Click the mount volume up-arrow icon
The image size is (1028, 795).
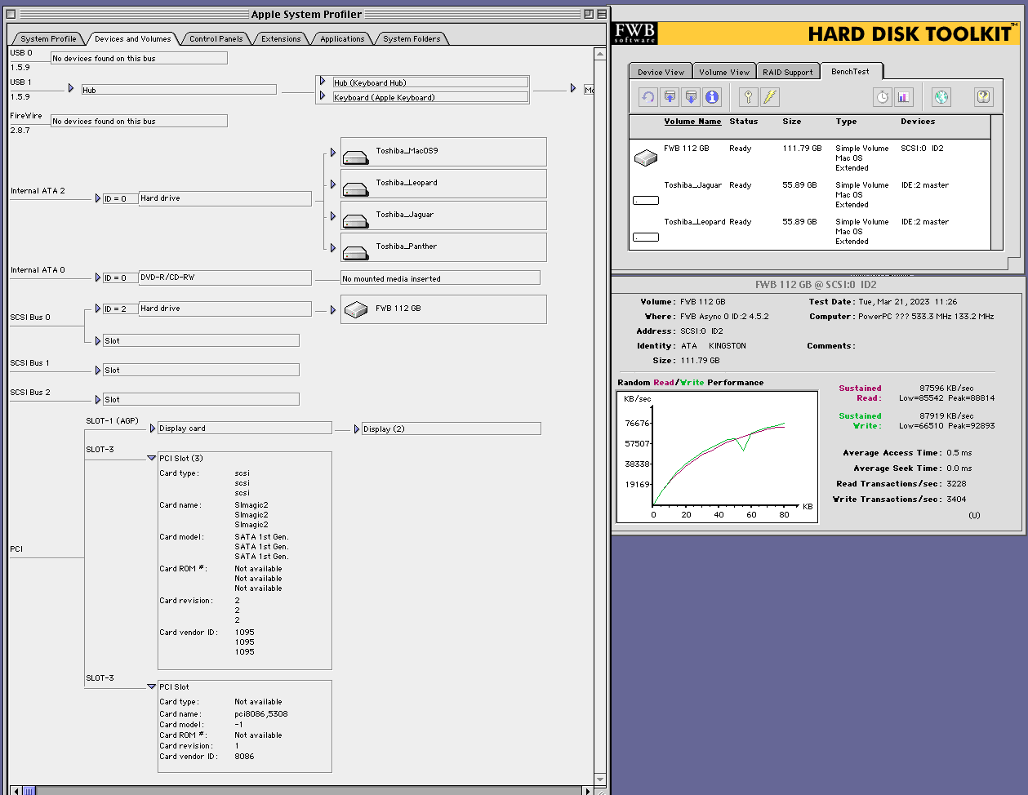pyautogui.click(x=670, y=97)
